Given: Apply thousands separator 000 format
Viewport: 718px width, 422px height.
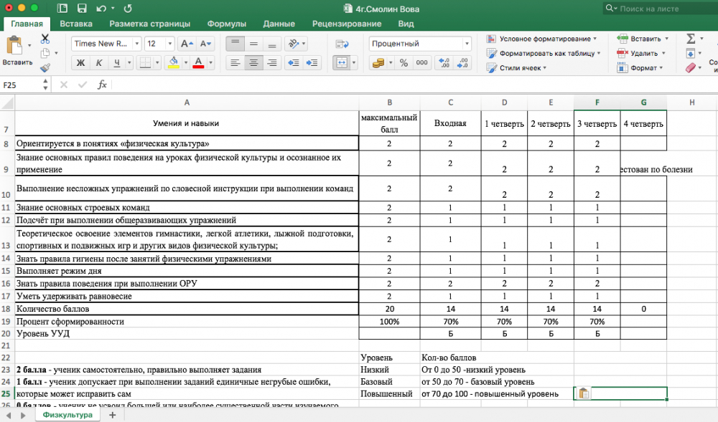Looking at the screenshot, I should click(421, 62).
